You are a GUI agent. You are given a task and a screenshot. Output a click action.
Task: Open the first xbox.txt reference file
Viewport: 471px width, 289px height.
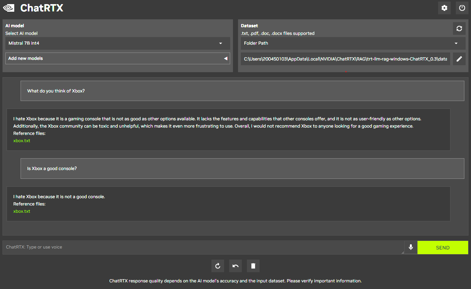tap(22, 141)
